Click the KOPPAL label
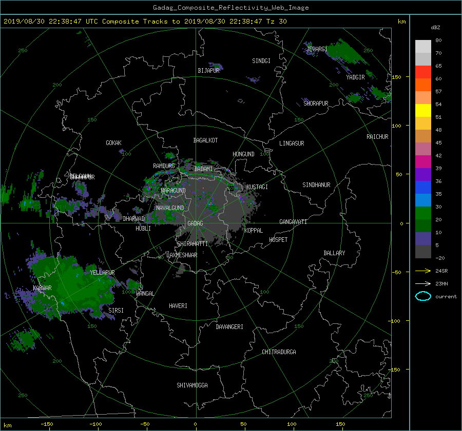This screenshot has width=462, height=431. point(254,231)
